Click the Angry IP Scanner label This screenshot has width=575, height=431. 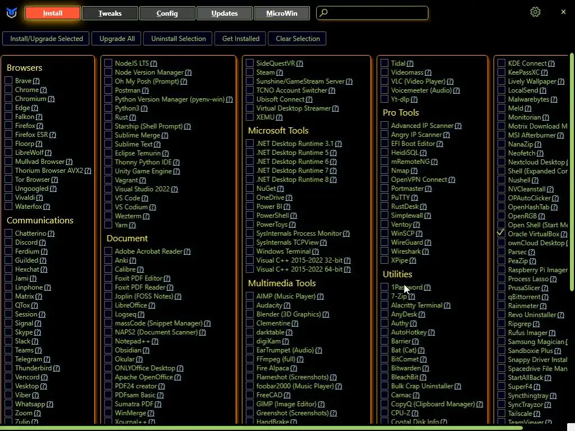(416, 135)
